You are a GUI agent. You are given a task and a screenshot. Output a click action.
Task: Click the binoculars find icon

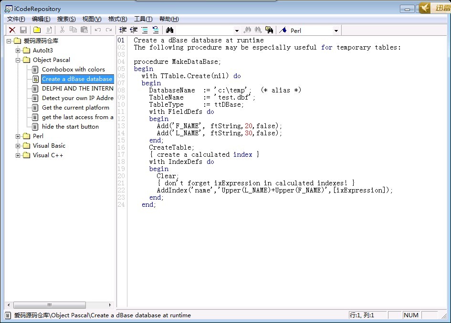point(169,30)
